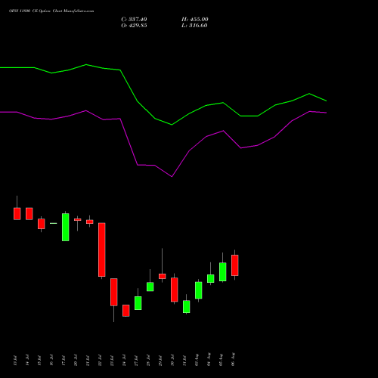Select the 30 Jul red candle

(x=175, y=290)
